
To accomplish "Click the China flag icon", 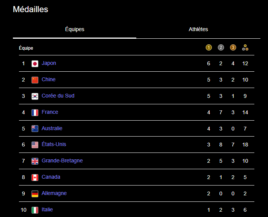I will tap(35, 80).
